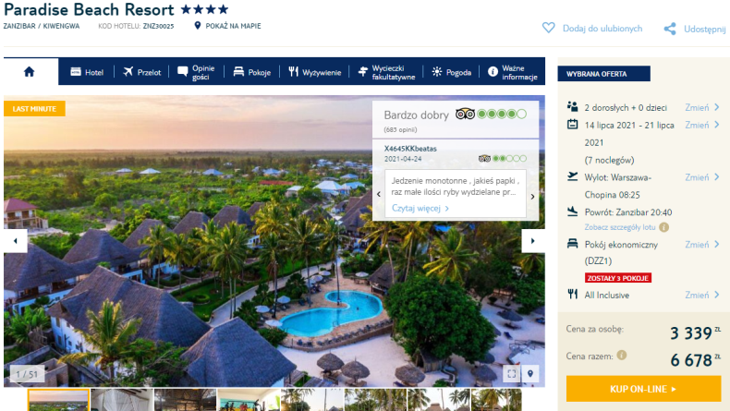Open the home tab icon
Image resolution: width=730 pixels, height=411 pixels.
click(x=30, y=72)
